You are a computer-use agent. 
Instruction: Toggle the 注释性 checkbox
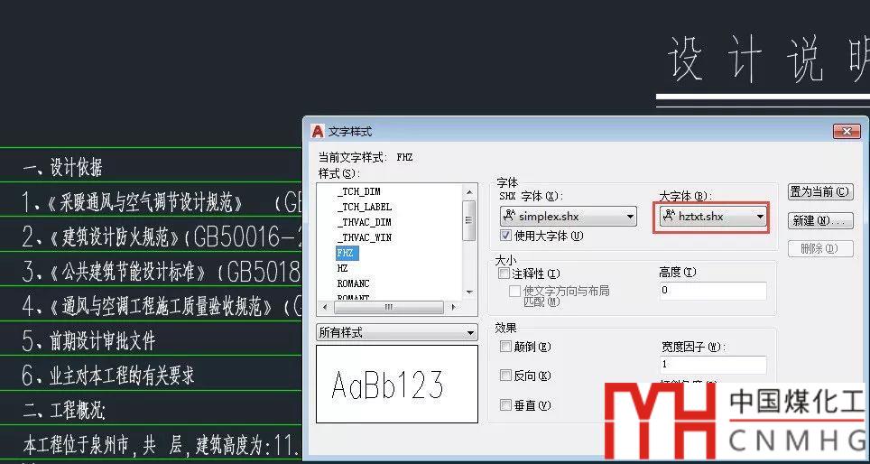[505, 273]
